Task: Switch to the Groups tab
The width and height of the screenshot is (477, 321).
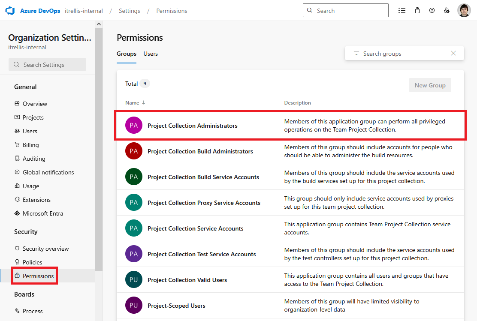Action: click(127, 54)
